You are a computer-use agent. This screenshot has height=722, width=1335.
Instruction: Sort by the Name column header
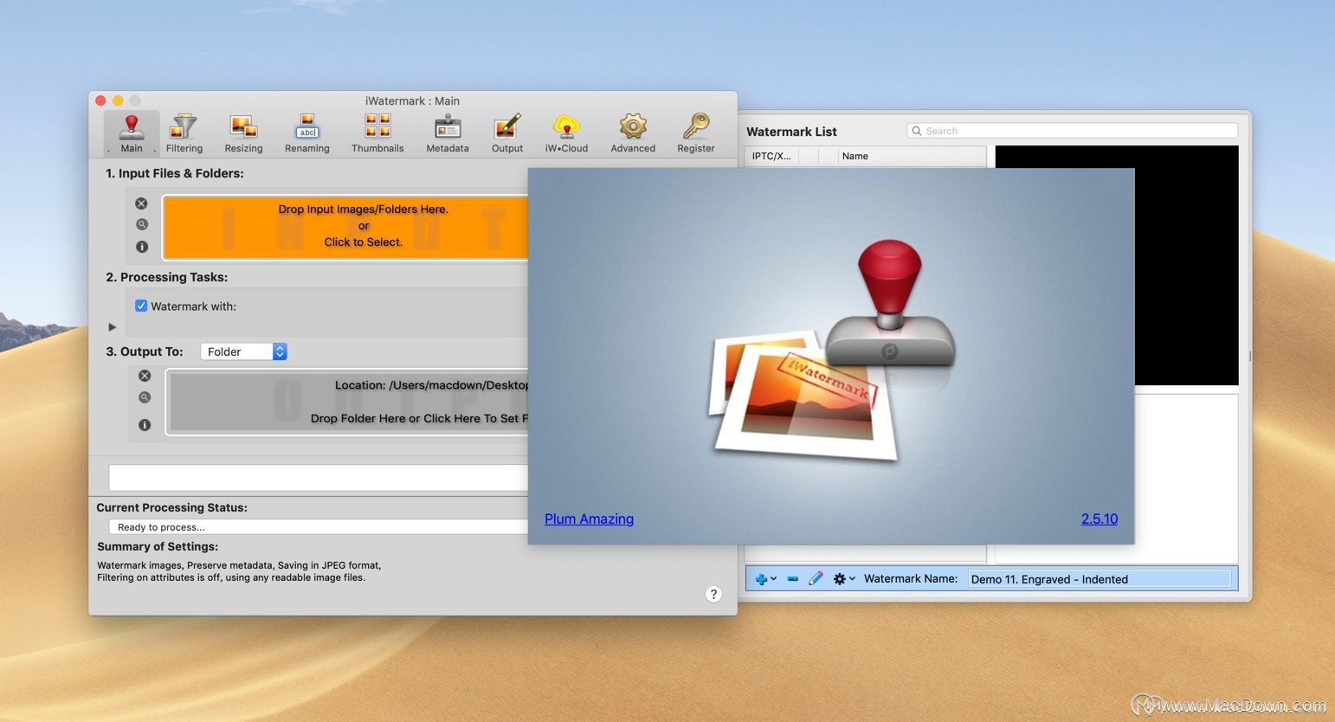[913, 156]
